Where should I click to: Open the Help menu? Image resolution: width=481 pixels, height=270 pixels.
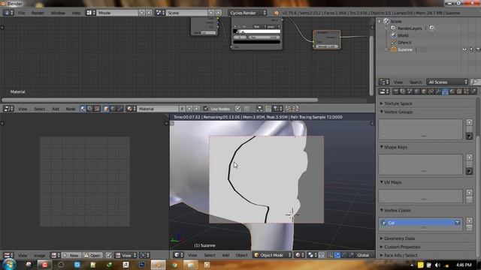[76, 13]
